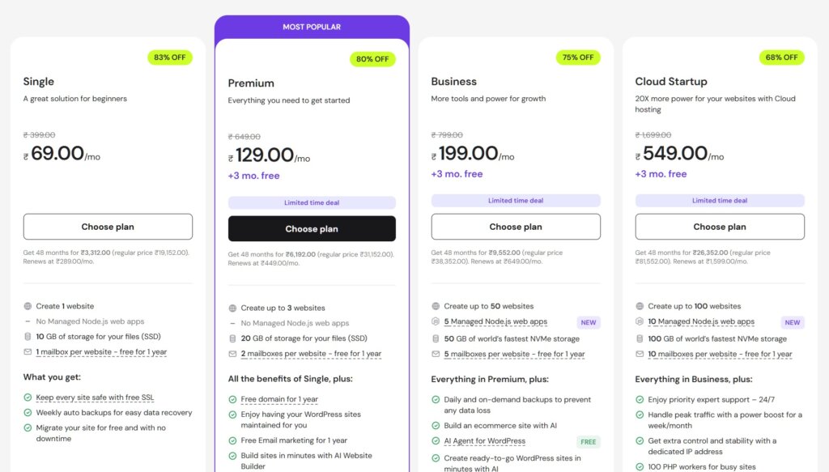Click checkmark icon beside priority expert support

point(640,400)
